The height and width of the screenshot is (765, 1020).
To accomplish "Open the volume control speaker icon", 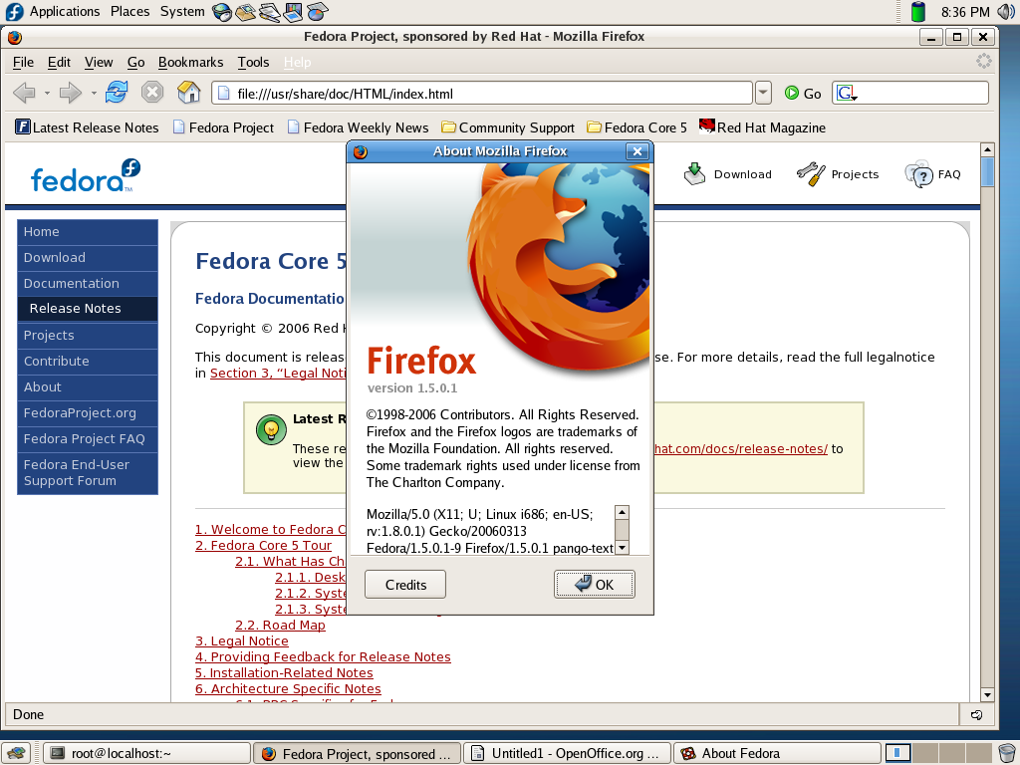I will click(x=1007, y=12).
